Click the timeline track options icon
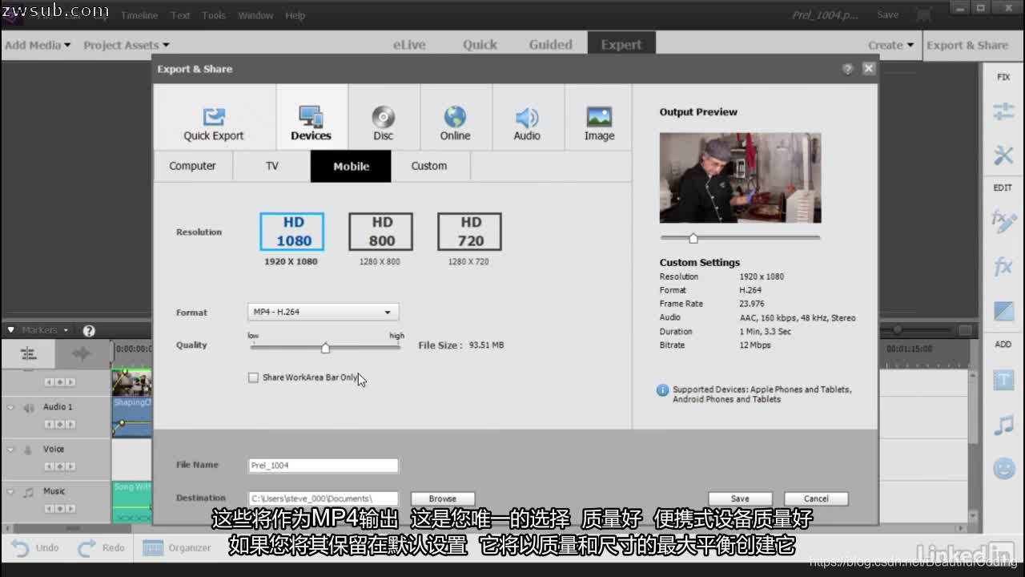This screenshot has height=577, width=1025. 28,353
